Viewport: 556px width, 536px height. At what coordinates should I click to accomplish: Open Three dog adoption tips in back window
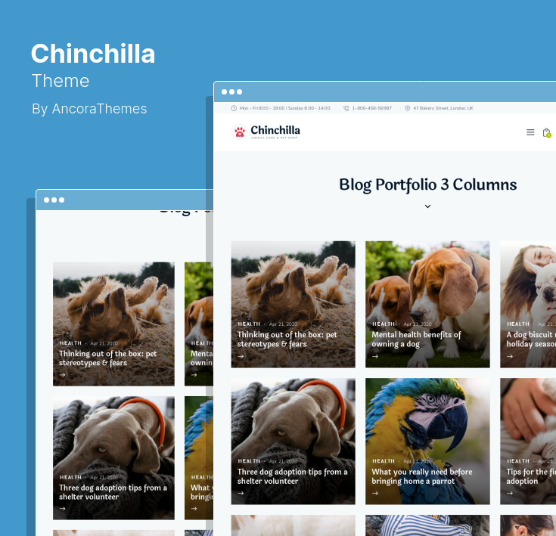coord(113,492)
